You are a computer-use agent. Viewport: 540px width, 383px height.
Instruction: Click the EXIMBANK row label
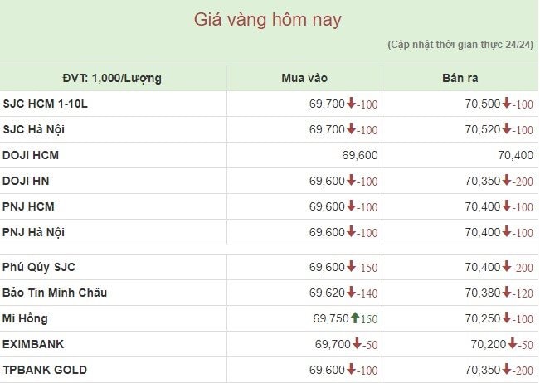pyautogui.click(x=33, y=344)
